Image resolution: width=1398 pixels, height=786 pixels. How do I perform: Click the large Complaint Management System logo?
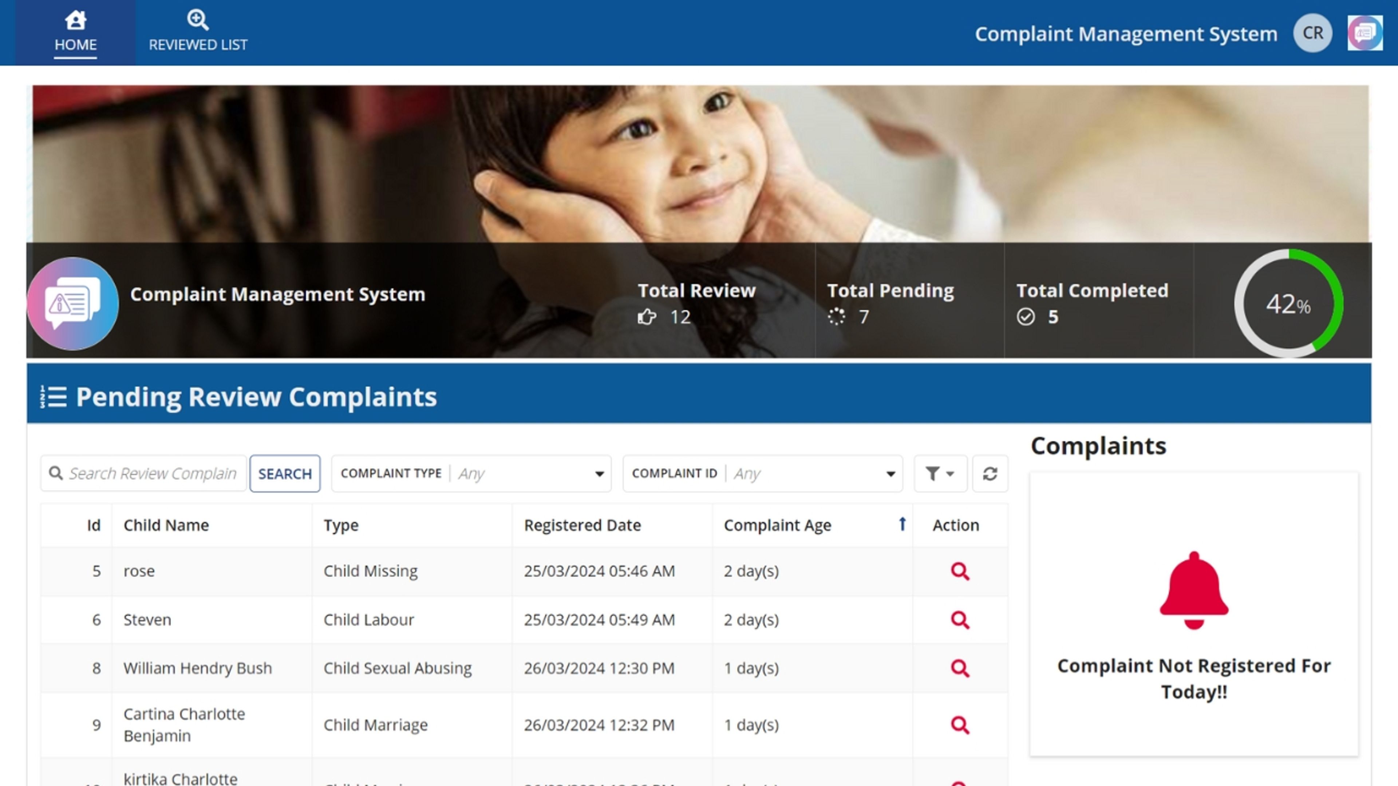coord(73,303)
